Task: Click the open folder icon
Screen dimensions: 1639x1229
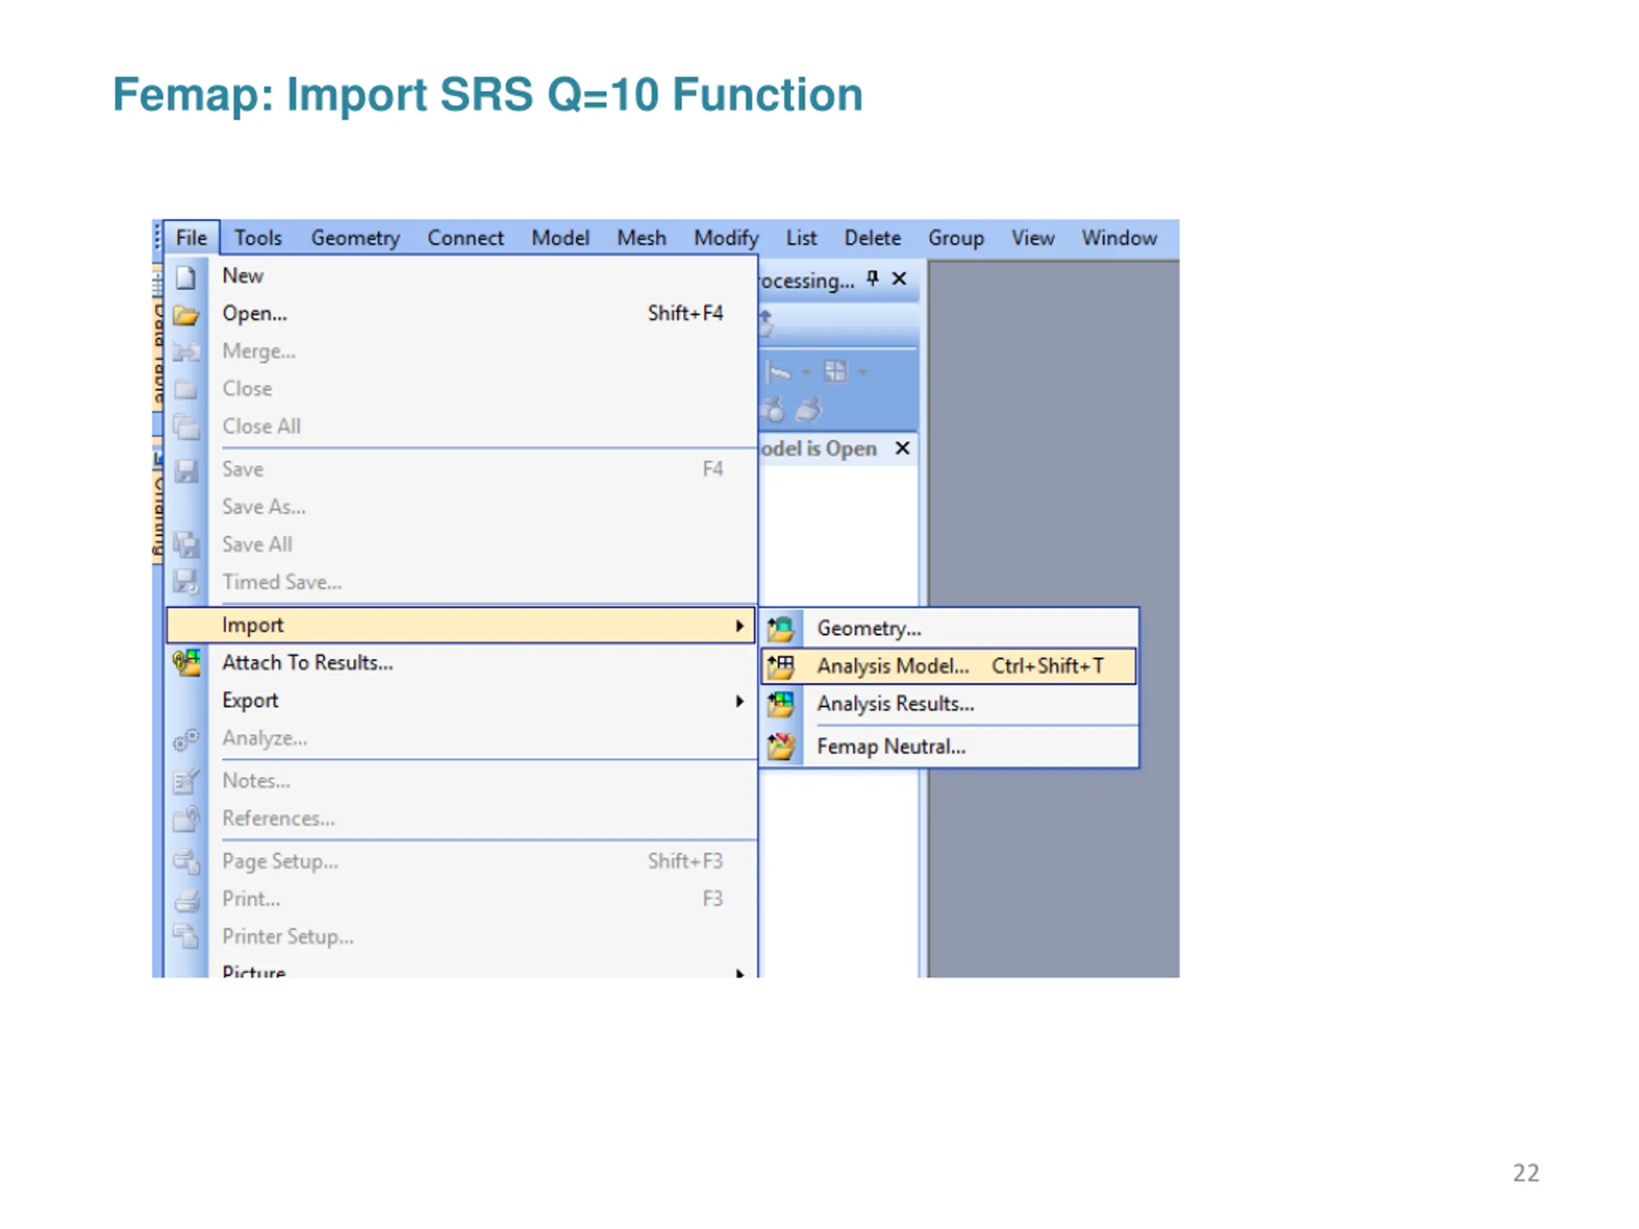Action: point(186,315)
